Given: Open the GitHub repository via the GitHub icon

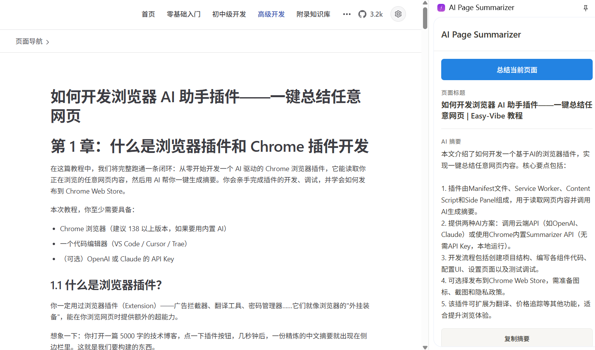Looking at the screenshot, I should coord(362,14).
